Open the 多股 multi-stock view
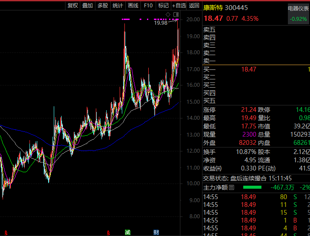Screen dimensions: 310x236 103,6
